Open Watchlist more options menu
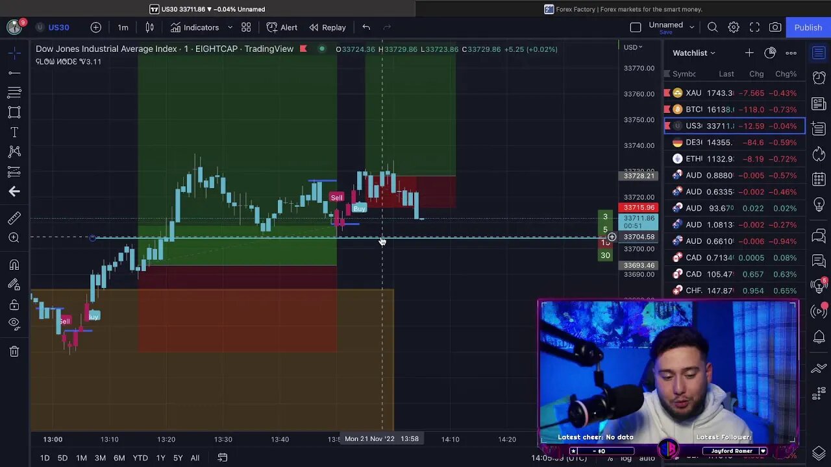Screen dimensions: 831x467 pyautogui.click(x=791, y=53)
